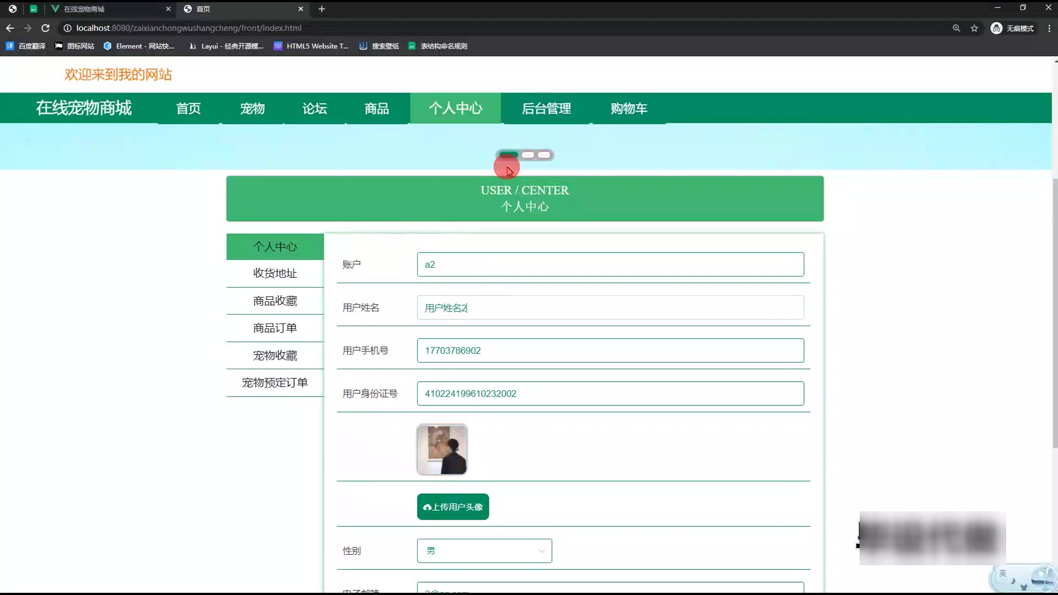Reload the page with refresh icon
Image resolution: width=1058 pixels, height=595 pixels.
[x=46, y=28]
